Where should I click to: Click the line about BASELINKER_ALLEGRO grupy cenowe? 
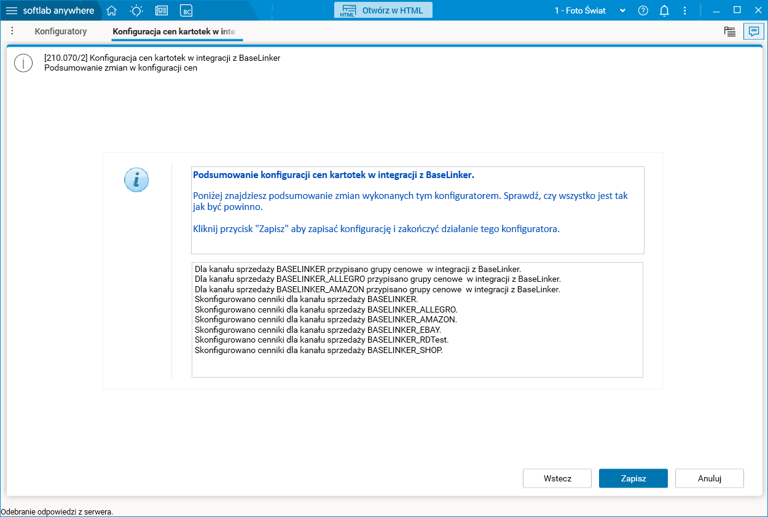378,279
